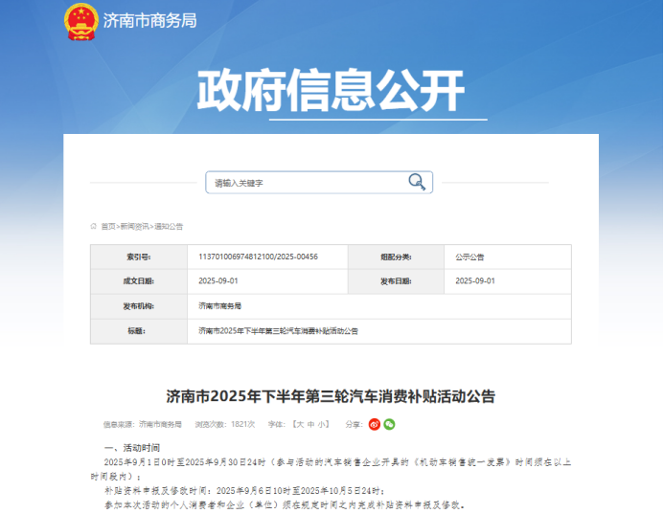Screen dimensions: 664x514
Task: Click the 政府信息公开 banner heading
Action: pos(331,91)
